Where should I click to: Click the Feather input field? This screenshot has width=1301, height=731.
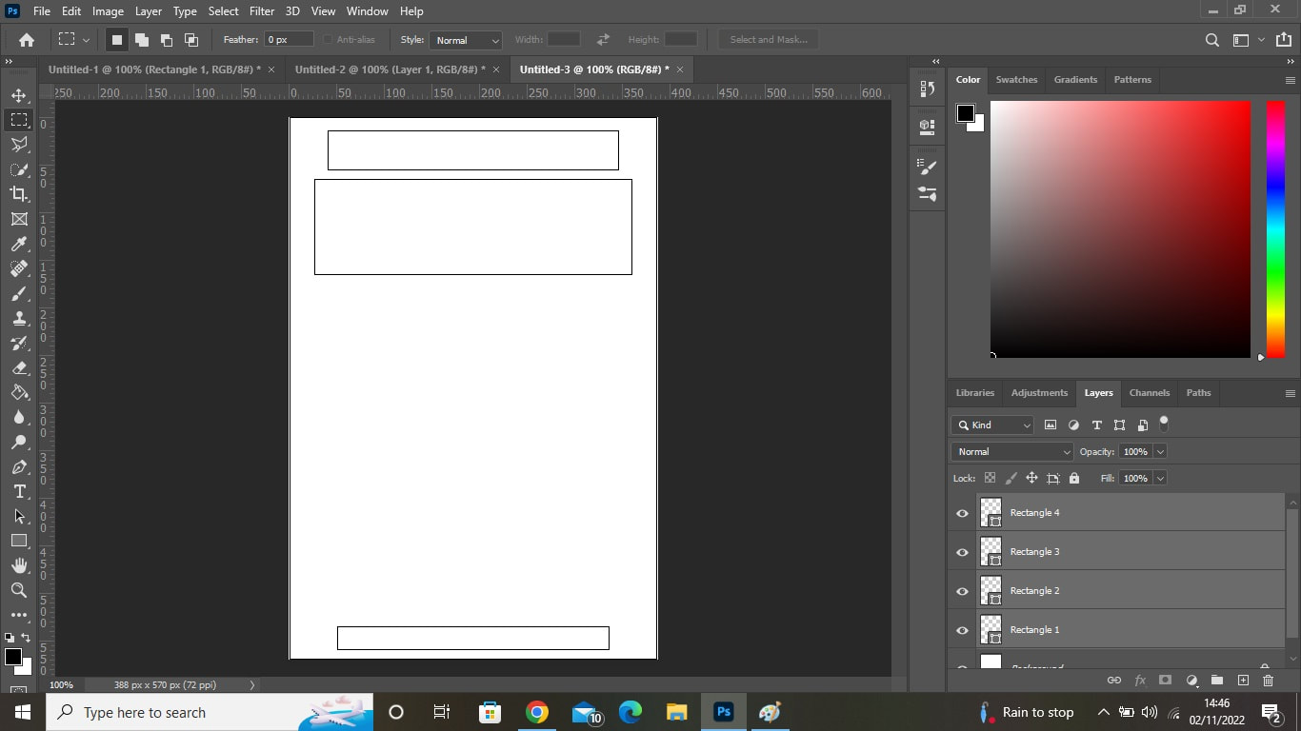point(289,40)
